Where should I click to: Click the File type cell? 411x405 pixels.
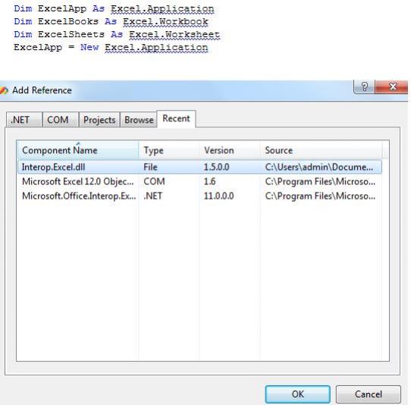[x=150, y=167]
